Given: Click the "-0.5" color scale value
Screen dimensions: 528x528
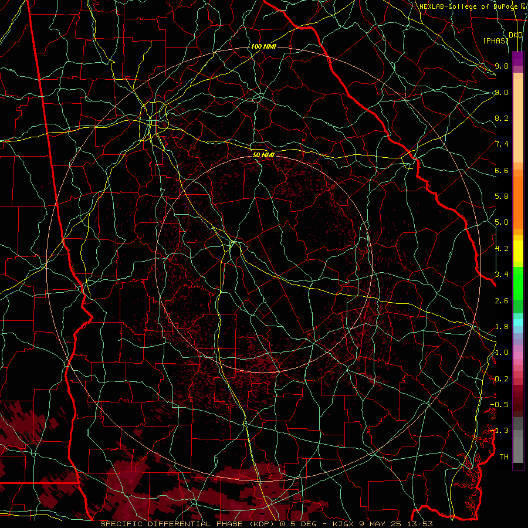Looking at the screenshot, I should (x=499, y=405).
